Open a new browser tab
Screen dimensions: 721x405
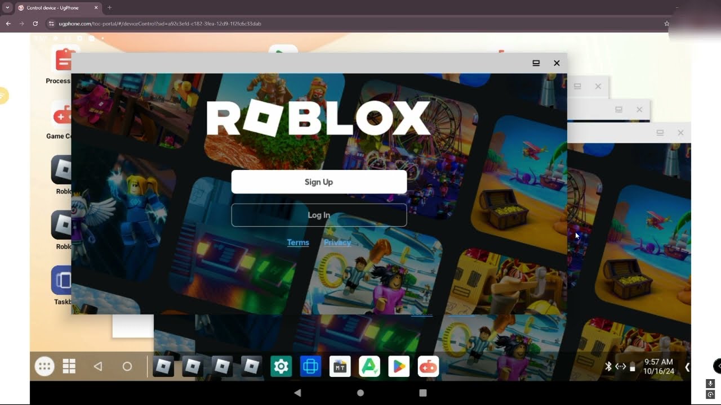tap(109, 8)
